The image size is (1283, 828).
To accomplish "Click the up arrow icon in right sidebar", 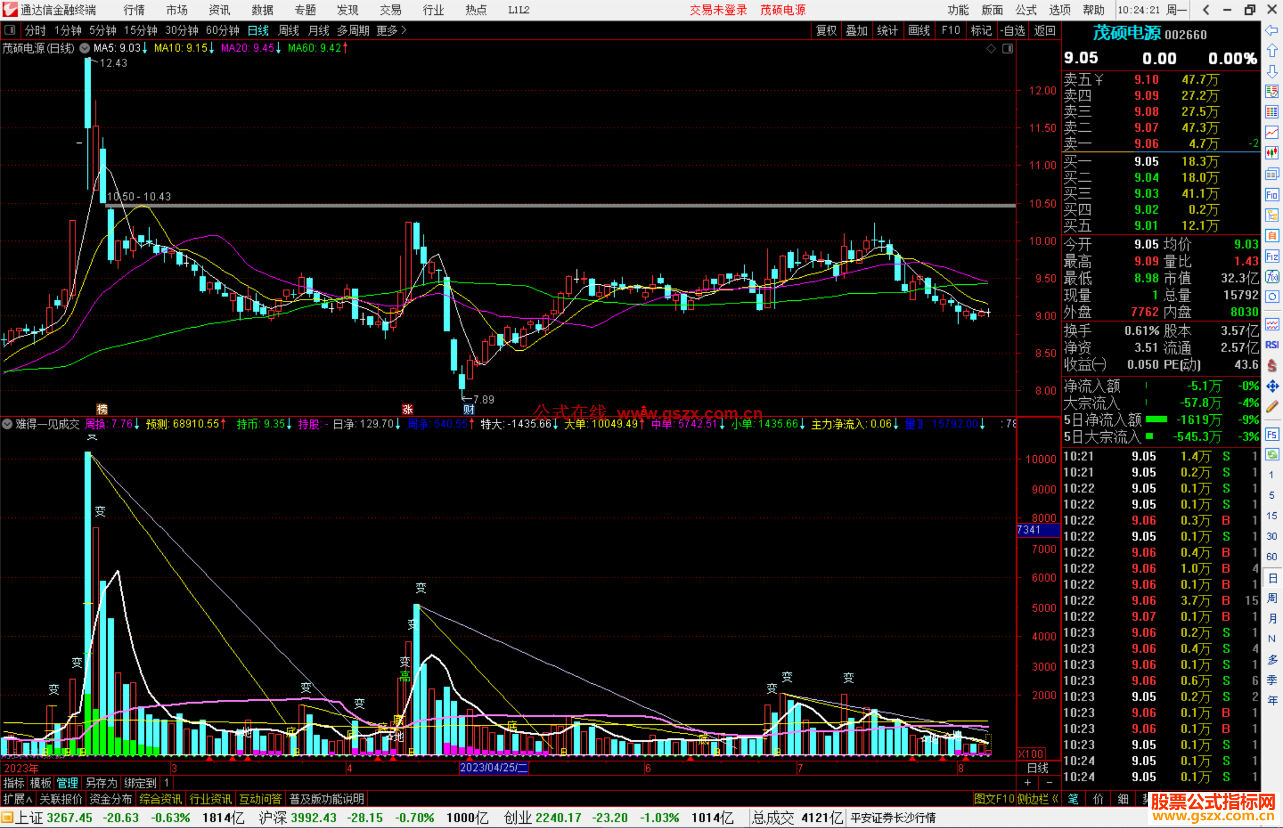I will pos(1272,50).
